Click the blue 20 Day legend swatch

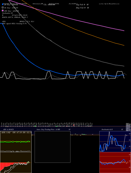click(3, 4)
